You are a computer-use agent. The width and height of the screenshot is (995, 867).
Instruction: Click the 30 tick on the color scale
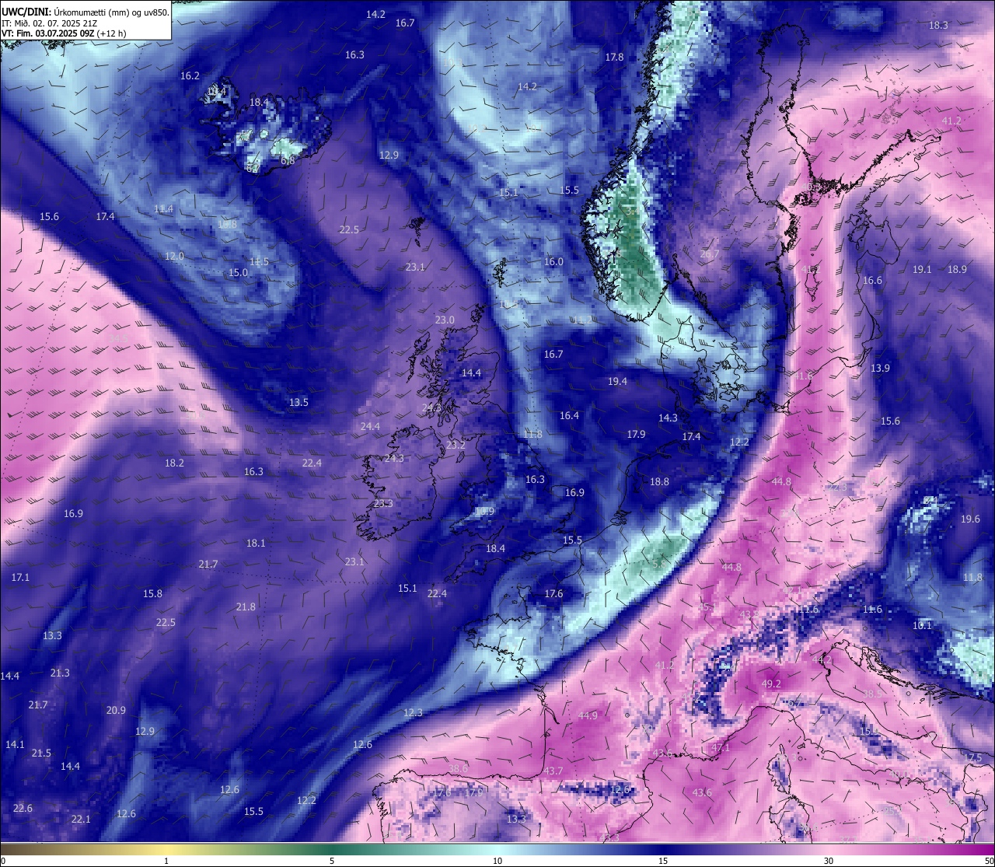(829, 861)
